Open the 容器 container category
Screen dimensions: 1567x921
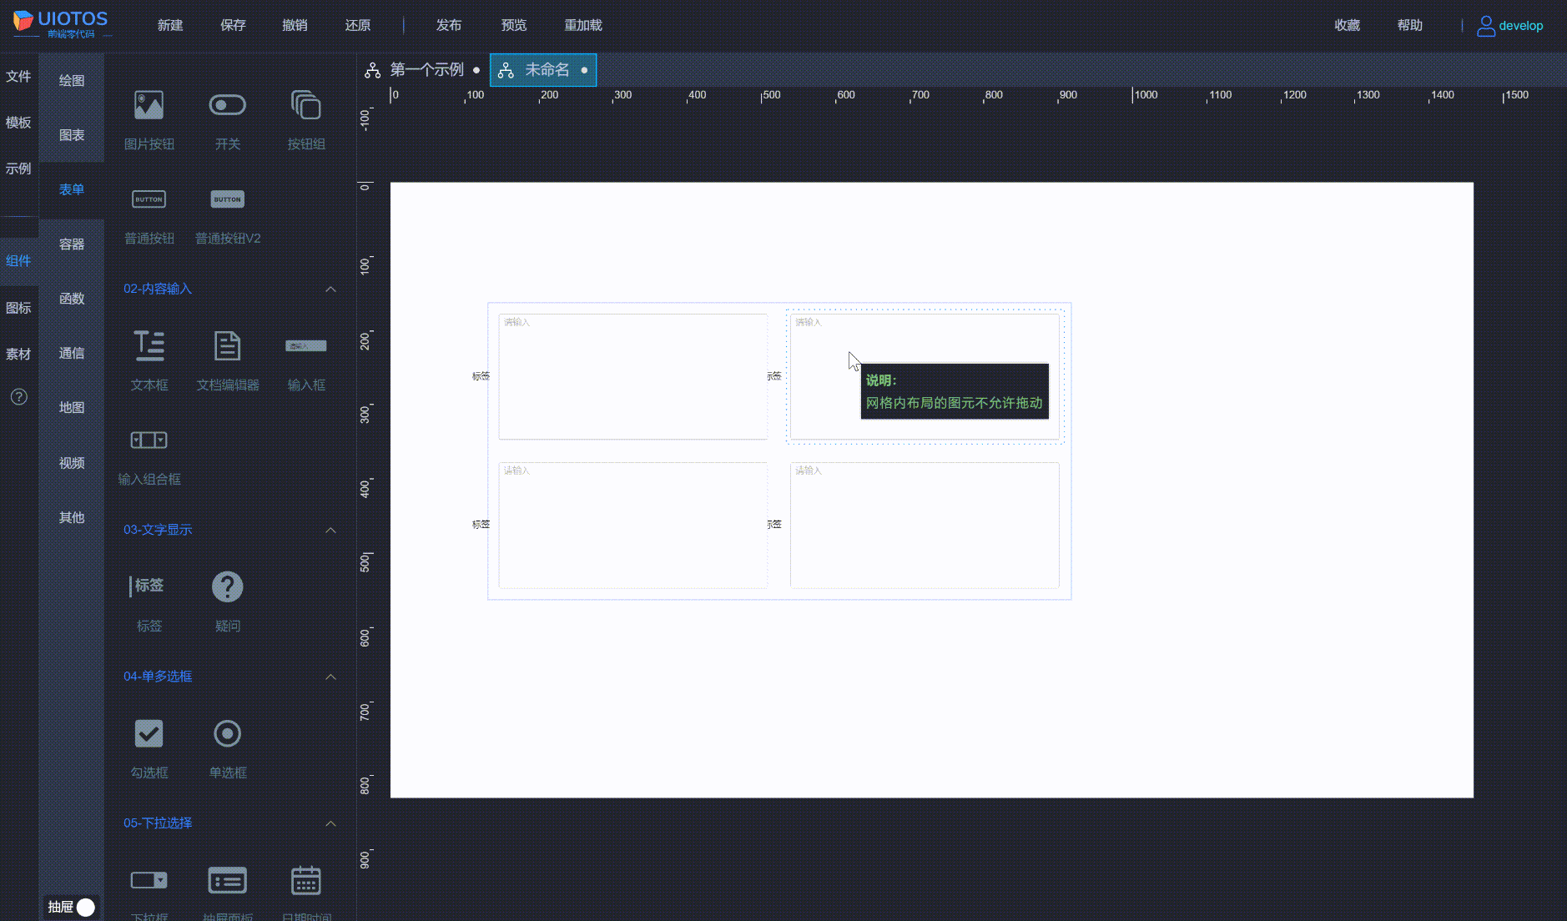(x=72, y=244)
